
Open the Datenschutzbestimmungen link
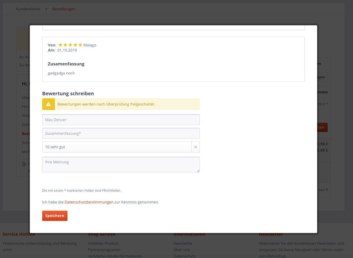click(89, 202)
